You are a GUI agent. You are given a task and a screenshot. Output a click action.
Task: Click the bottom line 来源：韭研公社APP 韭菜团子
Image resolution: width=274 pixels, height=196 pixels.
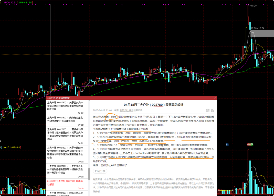(x=110, y=165)
